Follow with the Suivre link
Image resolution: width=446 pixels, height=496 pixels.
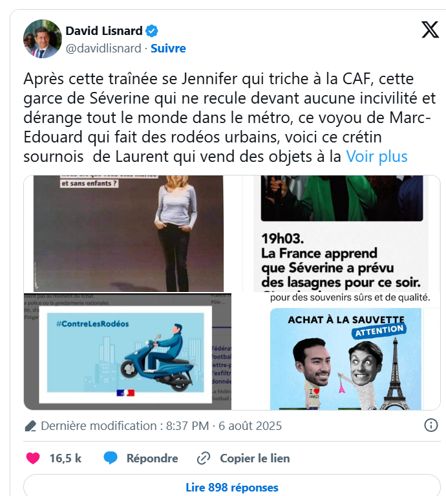[x=168, y=49]
